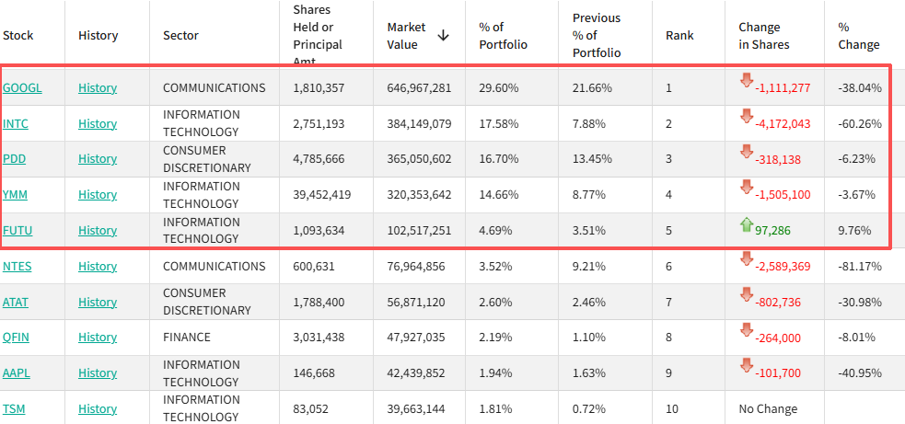Click the red down arrow in the AAPL row
The image size is (905, 424).
[x=747, y=366]
